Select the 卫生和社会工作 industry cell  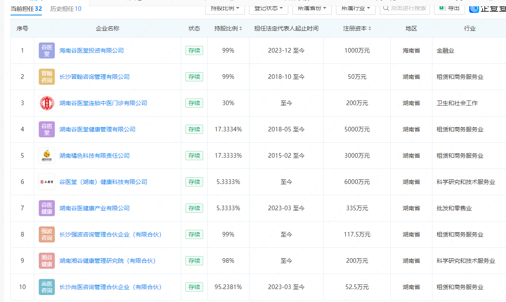point(457,103)
